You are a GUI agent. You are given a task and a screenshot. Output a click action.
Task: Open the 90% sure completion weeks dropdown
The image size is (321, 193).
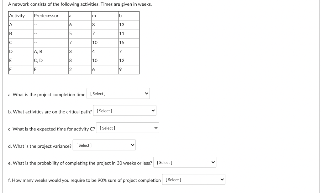point(194,180)
